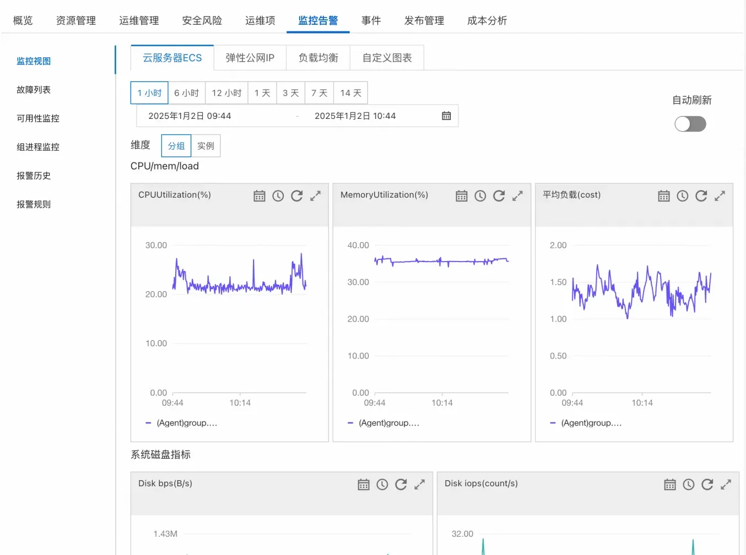The height and width of the screenshot is (555, 746).
Task: Open calendar icon on 平均负载(cost) chart
Action: [664, 196]
